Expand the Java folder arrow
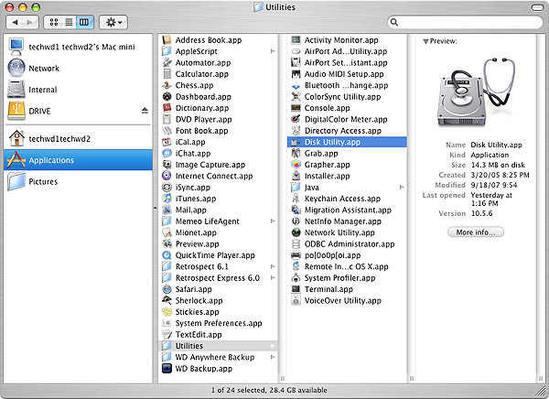549x399 pixels. 402,187
